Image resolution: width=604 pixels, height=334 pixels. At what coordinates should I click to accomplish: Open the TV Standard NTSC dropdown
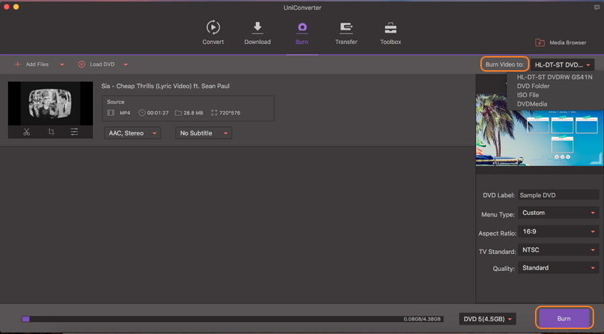559,250
